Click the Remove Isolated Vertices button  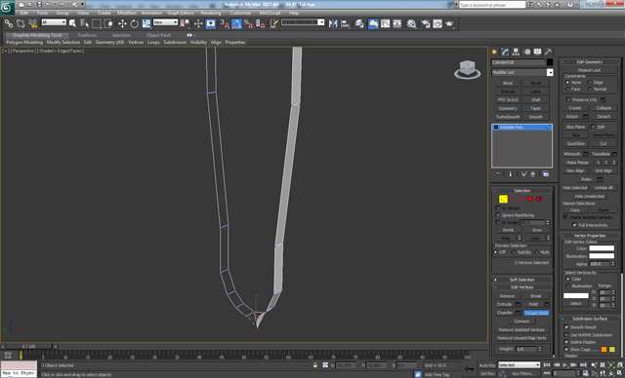521,330
